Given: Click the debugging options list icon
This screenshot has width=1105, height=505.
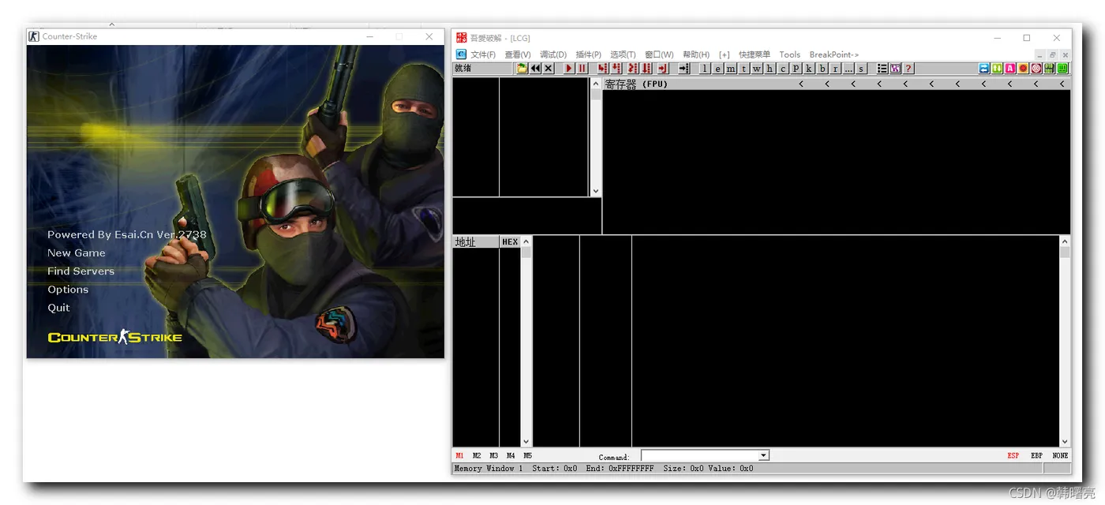Looking at the screenshot, I should [882, 69].
